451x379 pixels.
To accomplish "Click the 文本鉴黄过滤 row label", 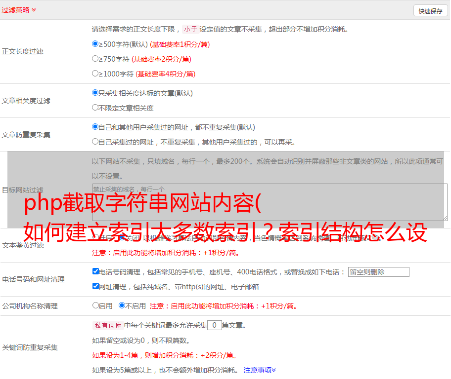I will click(x=23, y=245).
